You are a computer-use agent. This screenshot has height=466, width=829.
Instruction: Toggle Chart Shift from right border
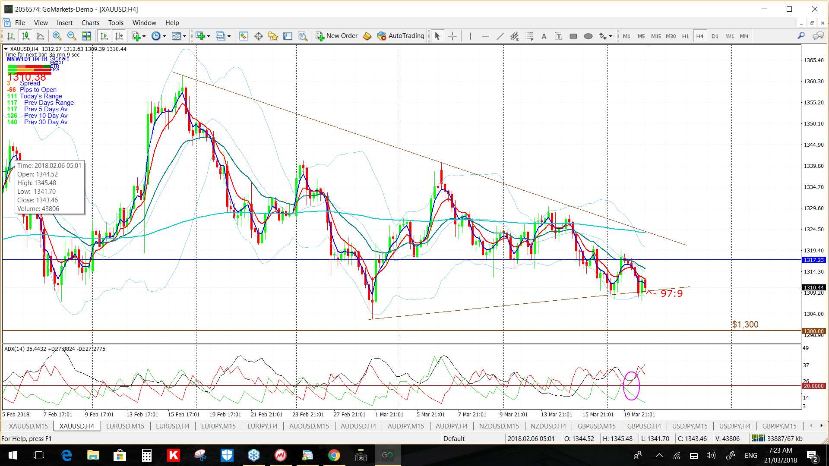119,36
